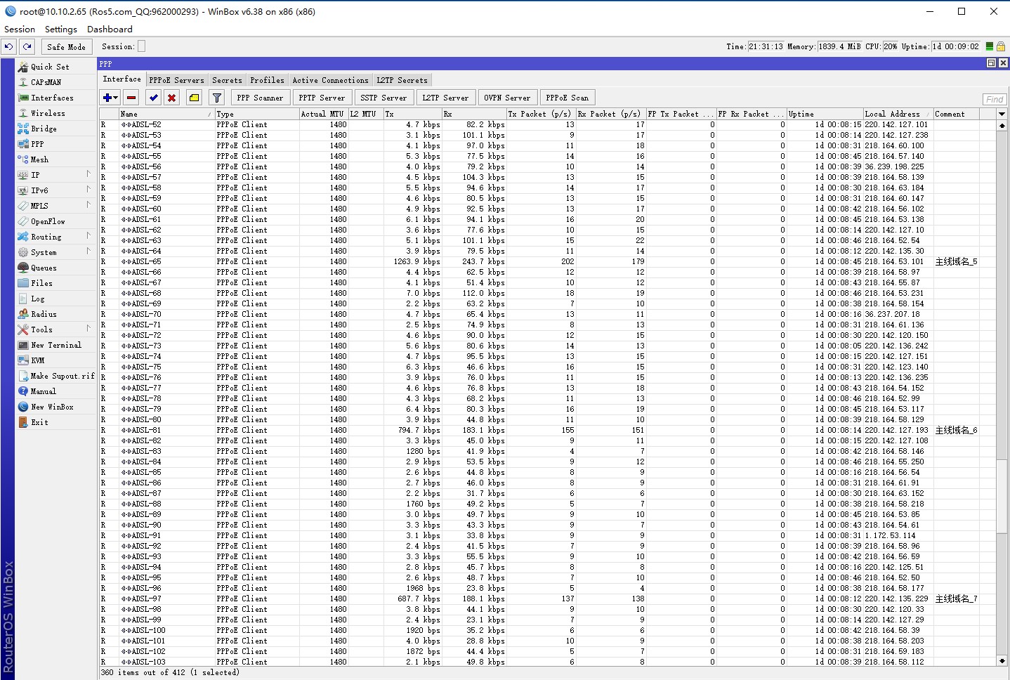This screenshot has height=680, width=1010.
Task: Open KVM in sidebar
Action: click(x=55, y=360)
